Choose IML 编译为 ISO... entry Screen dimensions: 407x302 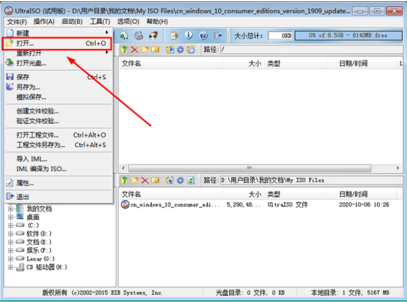pyautogui.click(x=58, y=169)
